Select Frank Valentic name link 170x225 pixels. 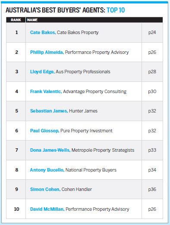(46, 91)
